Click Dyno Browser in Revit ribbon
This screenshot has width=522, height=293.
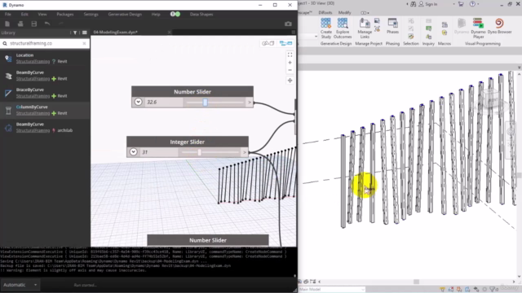point(499,26)
